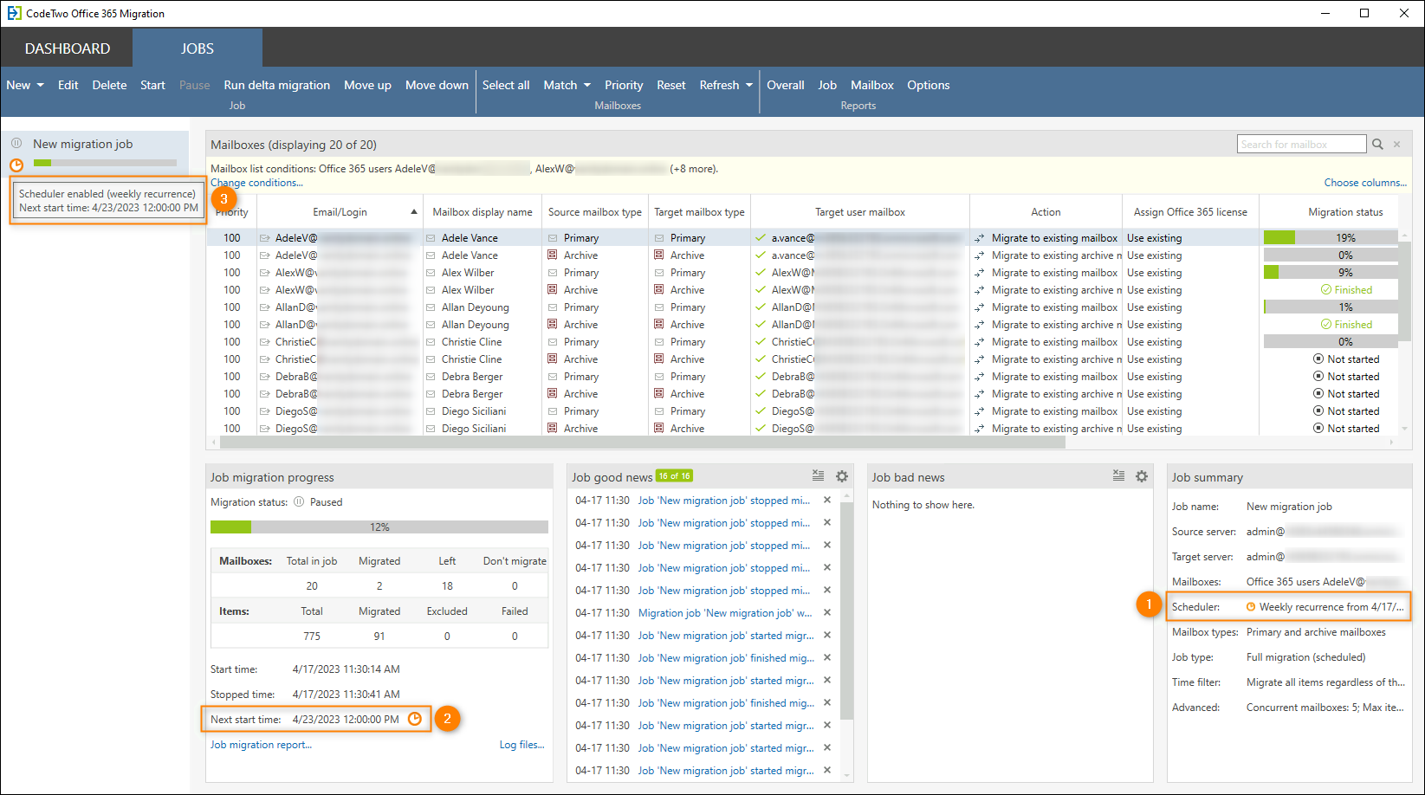1425x795 pixels.
Task: Open the Overall report
Action: (x=786, y=85)
